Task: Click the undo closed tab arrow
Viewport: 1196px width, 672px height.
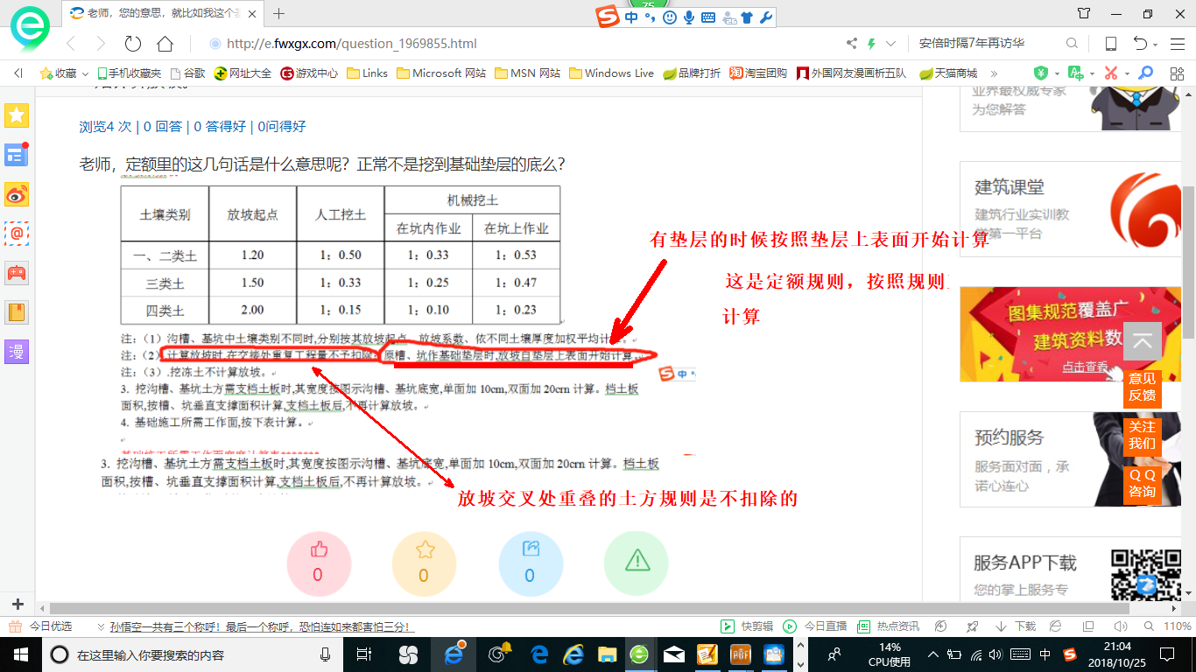Action: coord(1141,44)
